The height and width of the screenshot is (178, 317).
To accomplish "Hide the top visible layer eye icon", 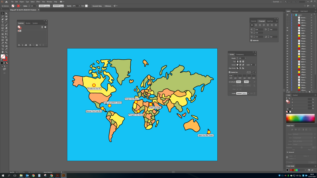I will (x=288, y=15).
